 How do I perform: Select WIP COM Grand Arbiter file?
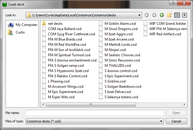(x=165, y=24)
